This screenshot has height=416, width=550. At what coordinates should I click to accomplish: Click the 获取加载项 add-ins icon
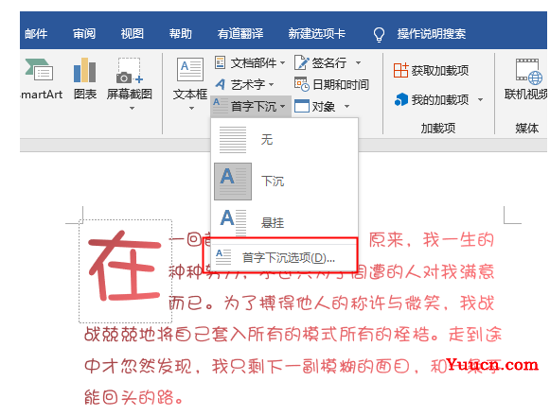click(x=400, y=71)
